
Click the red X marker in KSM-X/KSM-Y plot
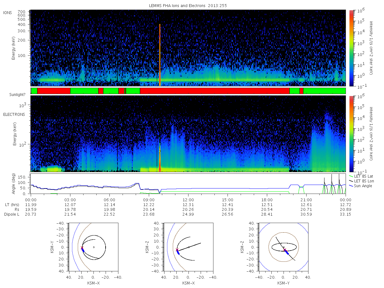[x=82, y=248]
